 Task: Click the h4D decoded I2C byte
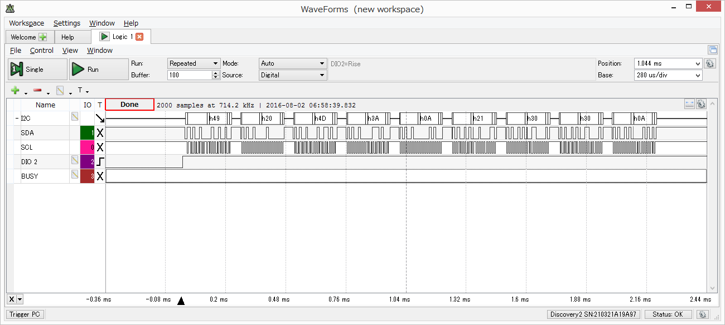click(x=320, y=119)
